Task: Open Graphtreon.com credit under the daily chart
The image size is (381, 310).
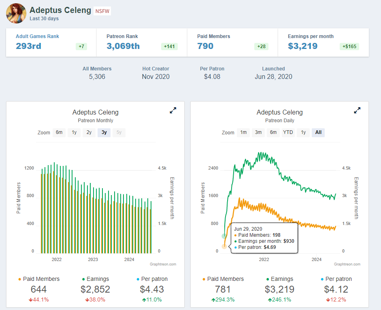Action: pyautogui.click(x=347, y=264)
